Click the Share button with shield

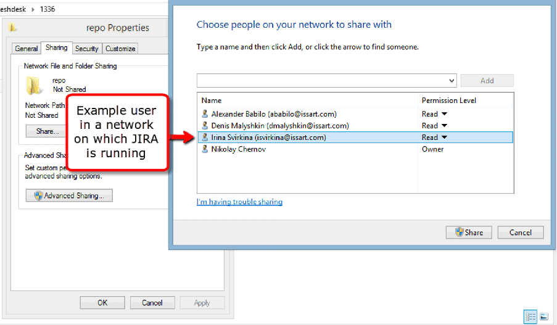pyautogui.click(x=469, y=232)
